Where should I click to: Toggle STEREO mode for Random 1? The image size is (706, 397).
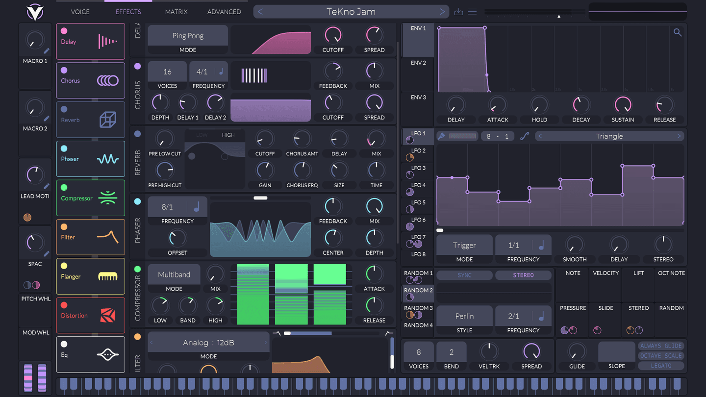pos(523,275)
